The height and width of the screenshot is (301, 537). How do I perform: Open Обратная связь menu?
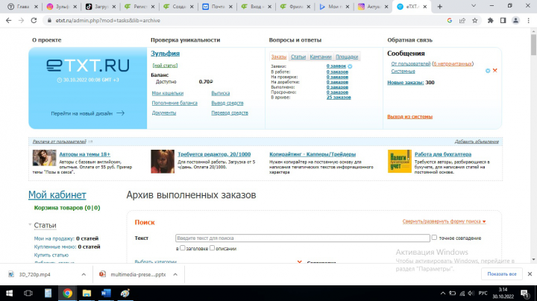click(x=410, y=40)
